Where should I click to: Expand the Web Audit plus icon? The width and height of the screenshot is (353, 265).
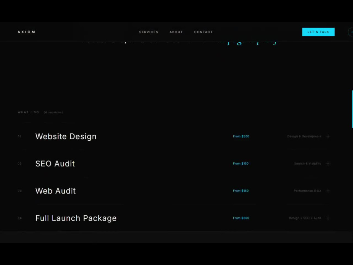point(328,191)
